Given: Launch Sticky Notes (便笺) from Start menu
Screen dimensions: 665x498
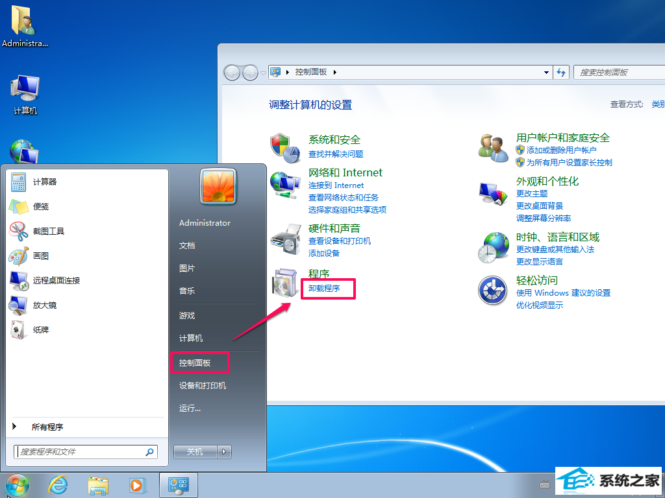Looking at the screenshot, I should (19, 207).
